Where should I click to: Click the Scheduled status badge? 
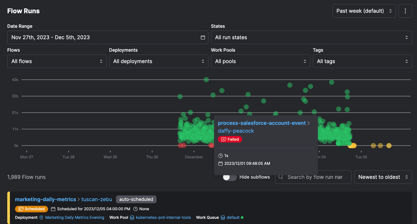click(x=31, y=209)
